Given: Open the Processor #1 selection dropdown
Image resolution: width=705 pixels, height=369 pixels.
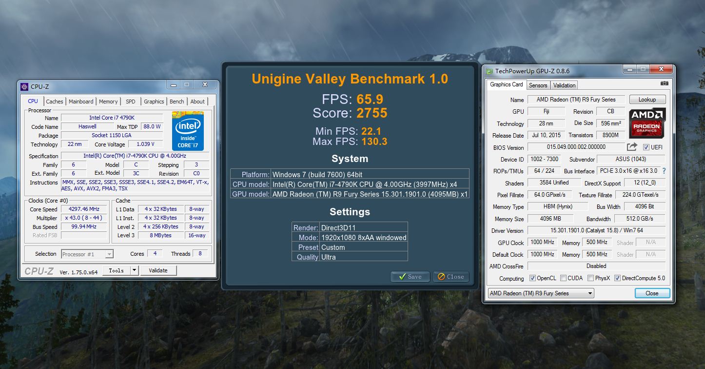Looking at the screenshot, I should pyautogui.click(x=88, y=254).
